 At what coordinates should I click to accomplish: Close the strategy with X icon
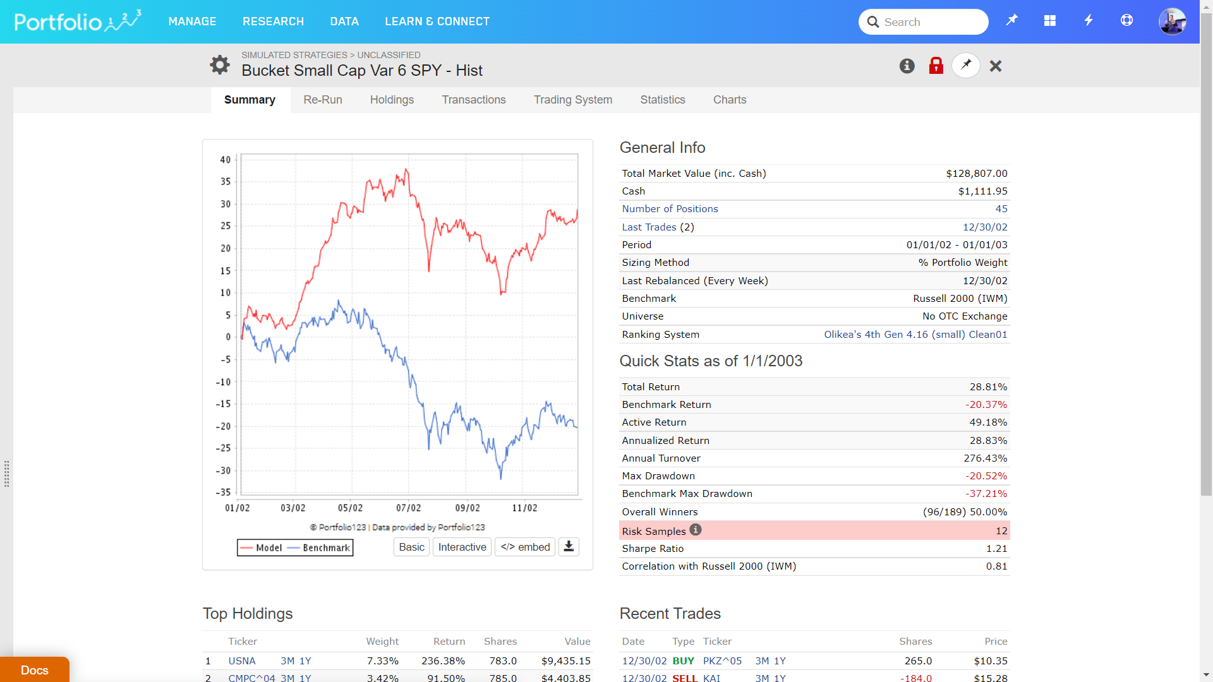996,66
